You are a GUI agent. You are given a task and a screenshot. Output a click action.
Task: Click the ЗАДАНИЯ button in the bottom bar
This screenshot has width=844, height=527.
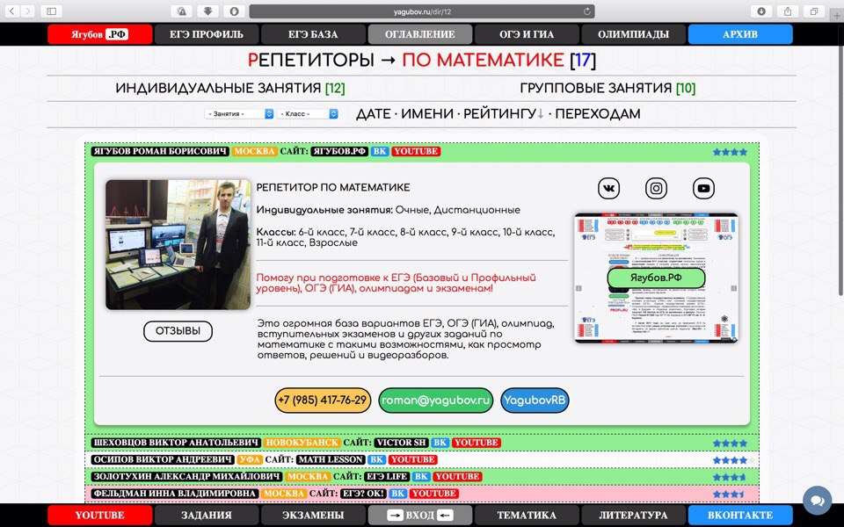[x=207, y=516]
